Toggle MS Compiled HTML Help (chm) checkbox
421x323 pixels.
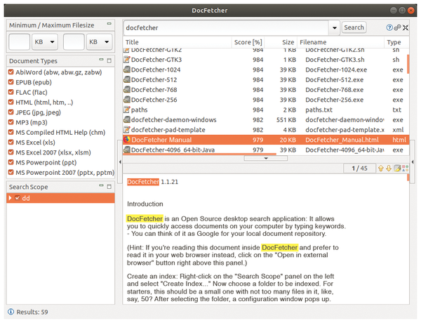point(11,132)
